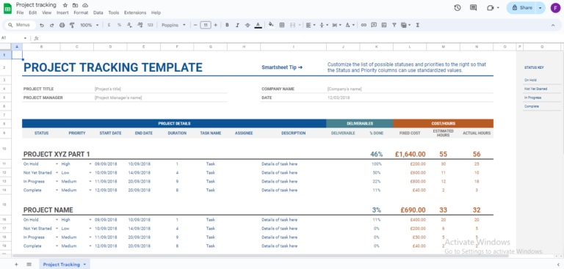Increase the font size with plus
Image resolution: width=564 pixels, height=269 pixels.
tap(215, 25)
